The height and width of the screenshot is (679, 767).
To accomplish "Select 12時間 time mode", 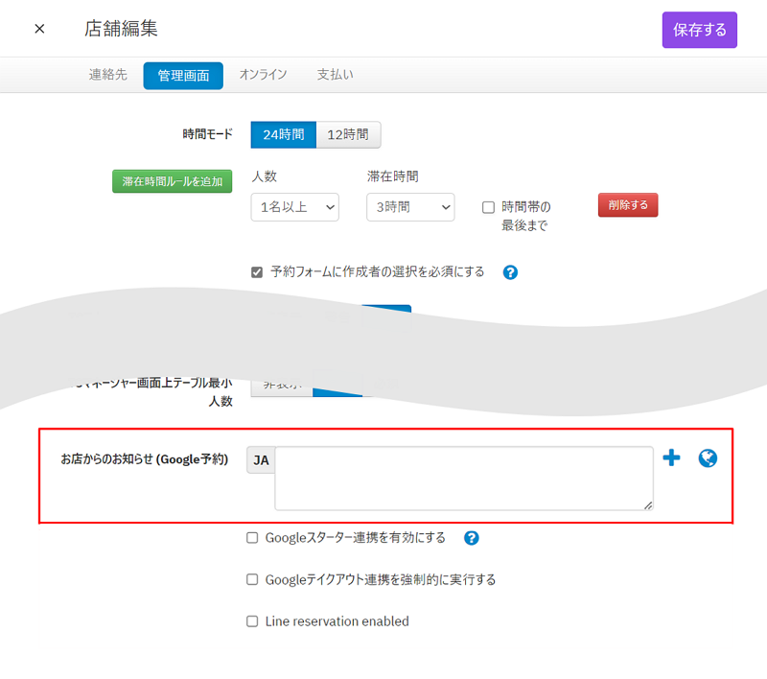I will (x=348, y=135).
